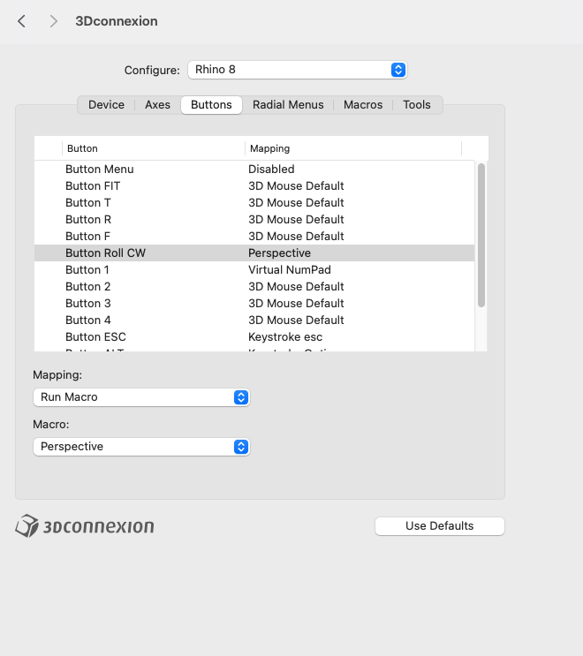Viewport: 583px width, 656px height.
Task: Open the Mapping dropdown showing Run Macro
Action: click(x=141, y=397)
